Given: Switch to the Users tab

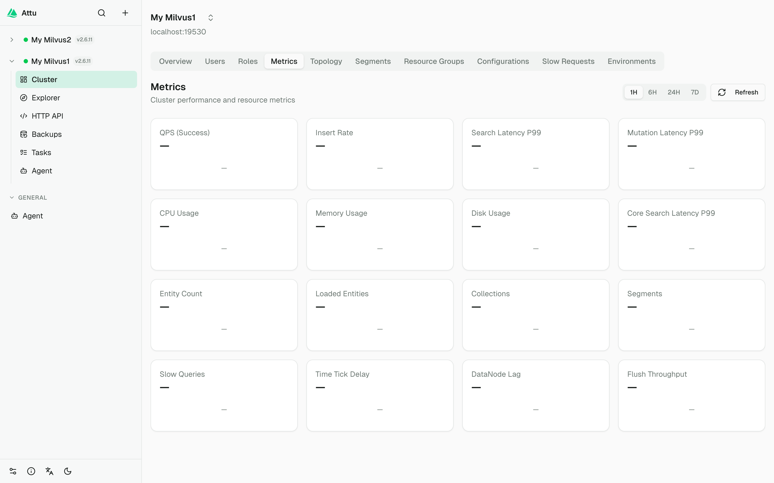Looking at the screenshot, I should pyautogui.click(x=215, y=61).
